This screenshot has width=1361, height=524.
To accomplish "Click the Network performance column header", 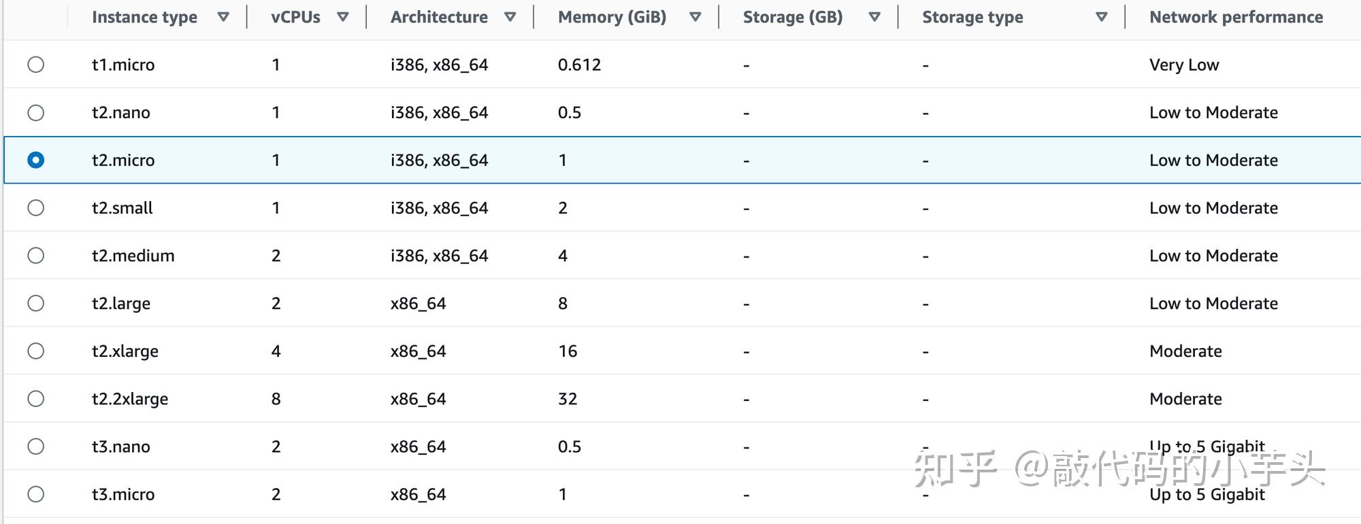I will (1236, 18).
